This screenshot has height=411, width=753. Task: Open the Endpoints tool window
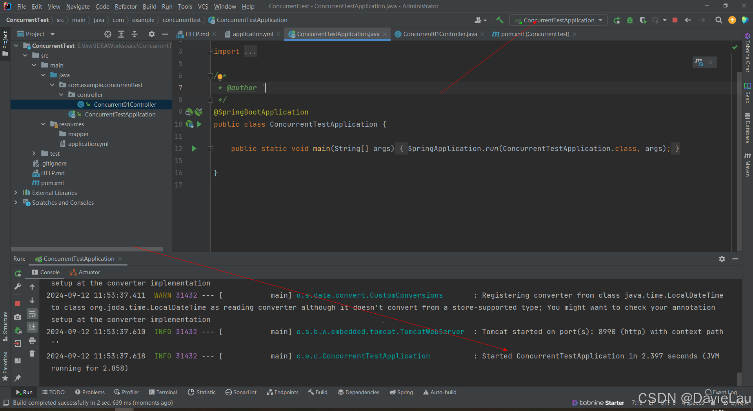(x=282, y=392)
